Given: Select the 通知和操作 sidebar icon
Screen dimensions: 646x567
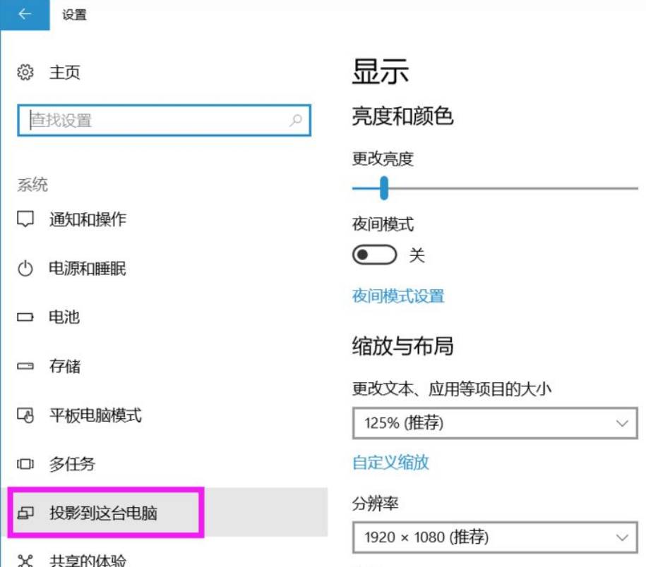Looking at the screenshot, I should (27, 219).
